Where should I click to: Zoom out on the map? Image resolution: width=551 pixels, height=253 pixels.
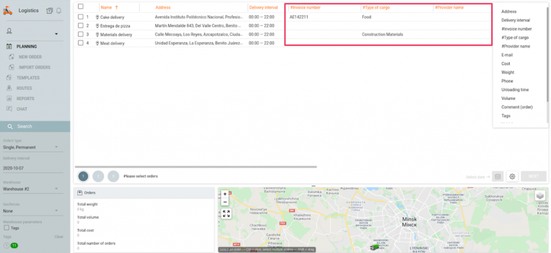click(225, 201)
